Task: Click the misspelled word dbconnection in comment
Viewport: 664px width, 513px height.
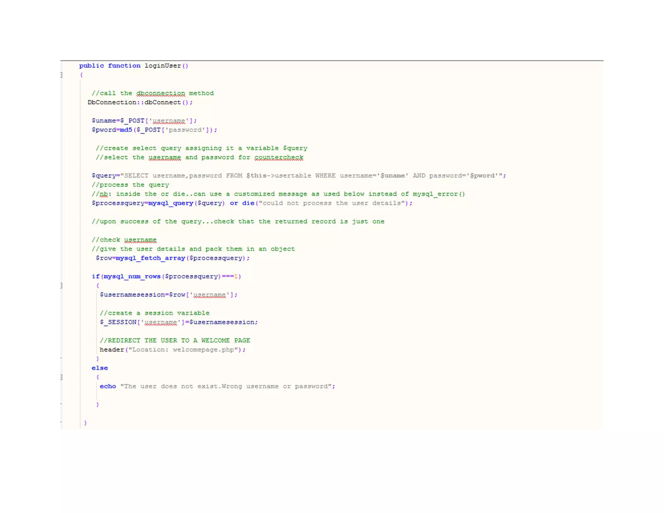Action: pos(160,93)
